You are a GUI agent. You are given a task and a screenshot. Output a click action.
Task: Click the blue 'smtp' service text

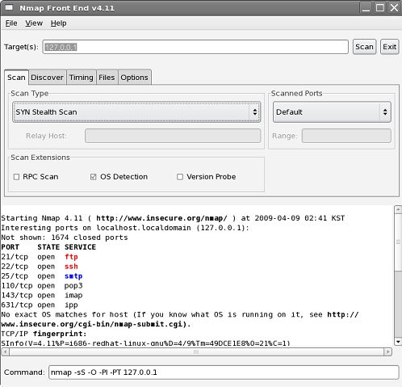click(x=73, y=276)
